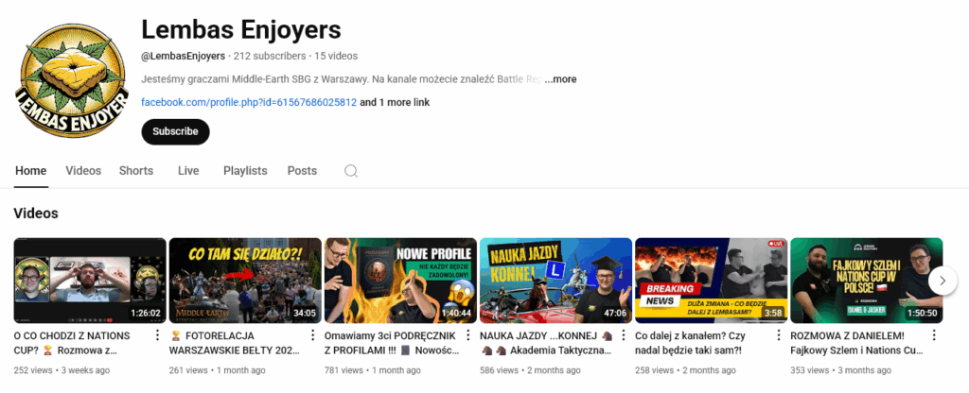Click the @LembasEnjoyers handle text
Viewport: 969px width, 393px height.
[183, 56]
